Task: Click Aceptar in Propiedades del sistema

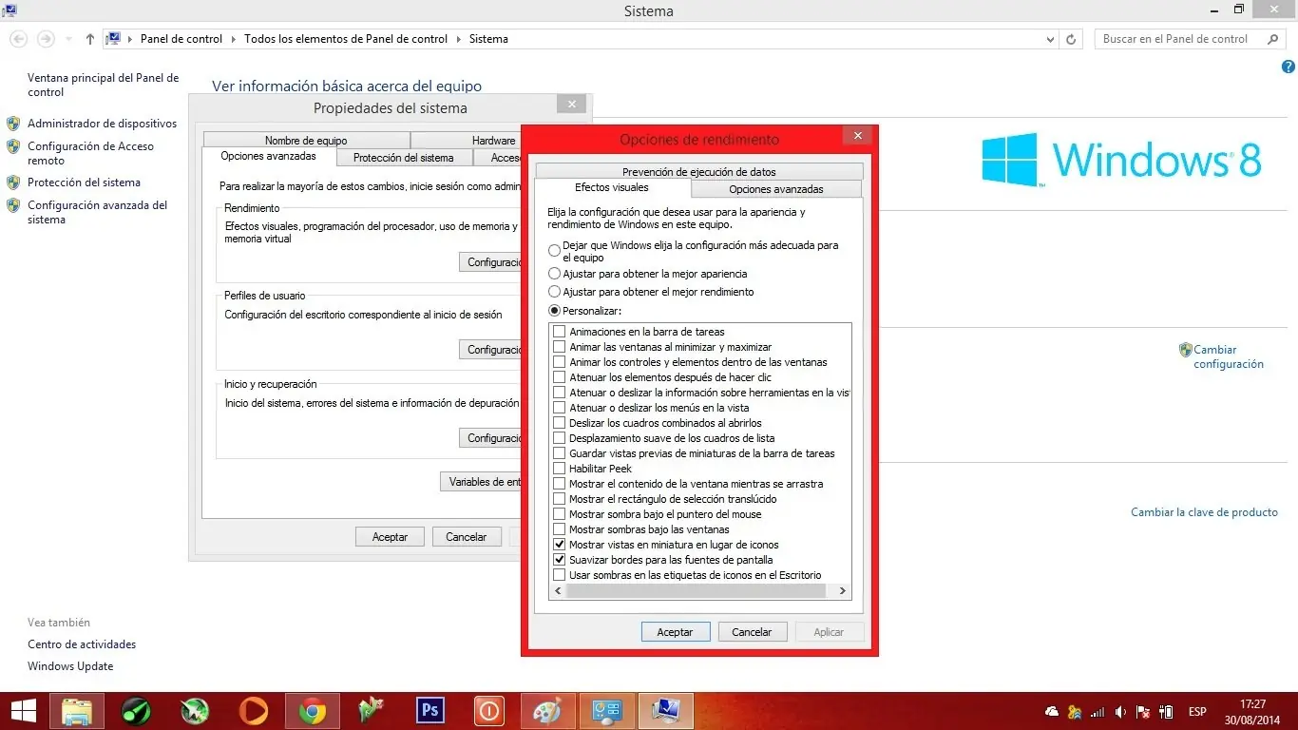Action: pos(390,537)
